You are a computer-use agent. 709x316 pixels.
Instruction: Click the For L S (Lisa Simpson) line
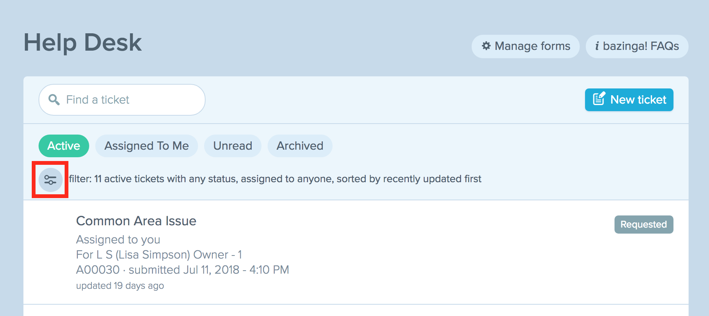pos(159,255)
